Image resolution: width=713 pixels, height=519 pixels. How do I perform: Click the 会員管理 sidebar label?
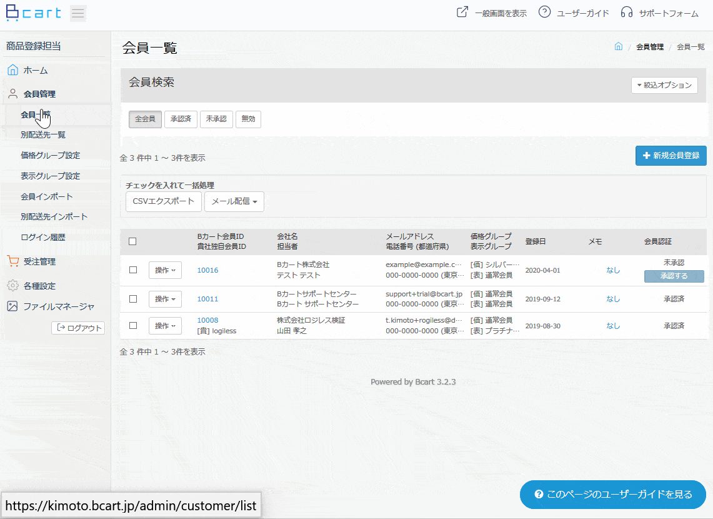click(39, 94)
